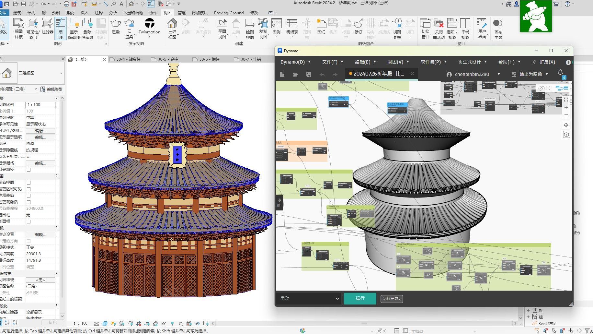The height and width of the screenshot is (334, 593).
Task: Select the 显示隐藏线 show hidden lines tool
Action: click(x=74, y=29)
